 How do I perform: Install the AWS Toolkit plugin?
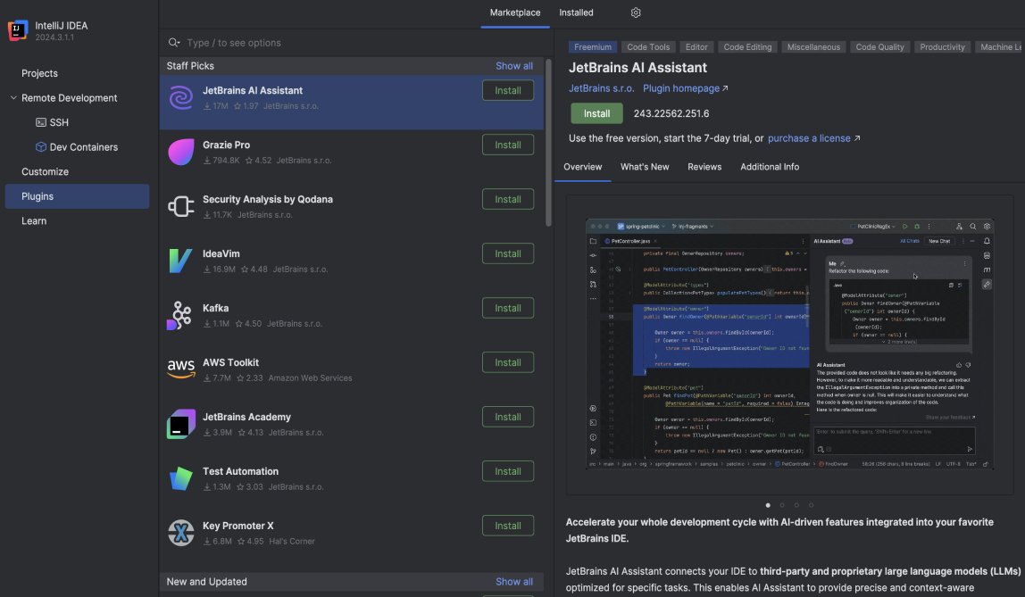pos(508,362)
